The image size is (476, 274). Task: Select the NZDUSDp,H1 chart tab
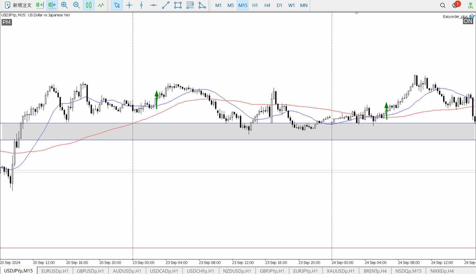coord(237,270)
